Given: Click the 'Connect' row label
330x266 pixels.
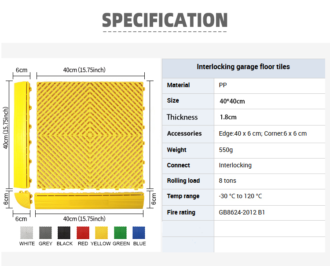Looking at the screenshot, I should tap(179, 165).
